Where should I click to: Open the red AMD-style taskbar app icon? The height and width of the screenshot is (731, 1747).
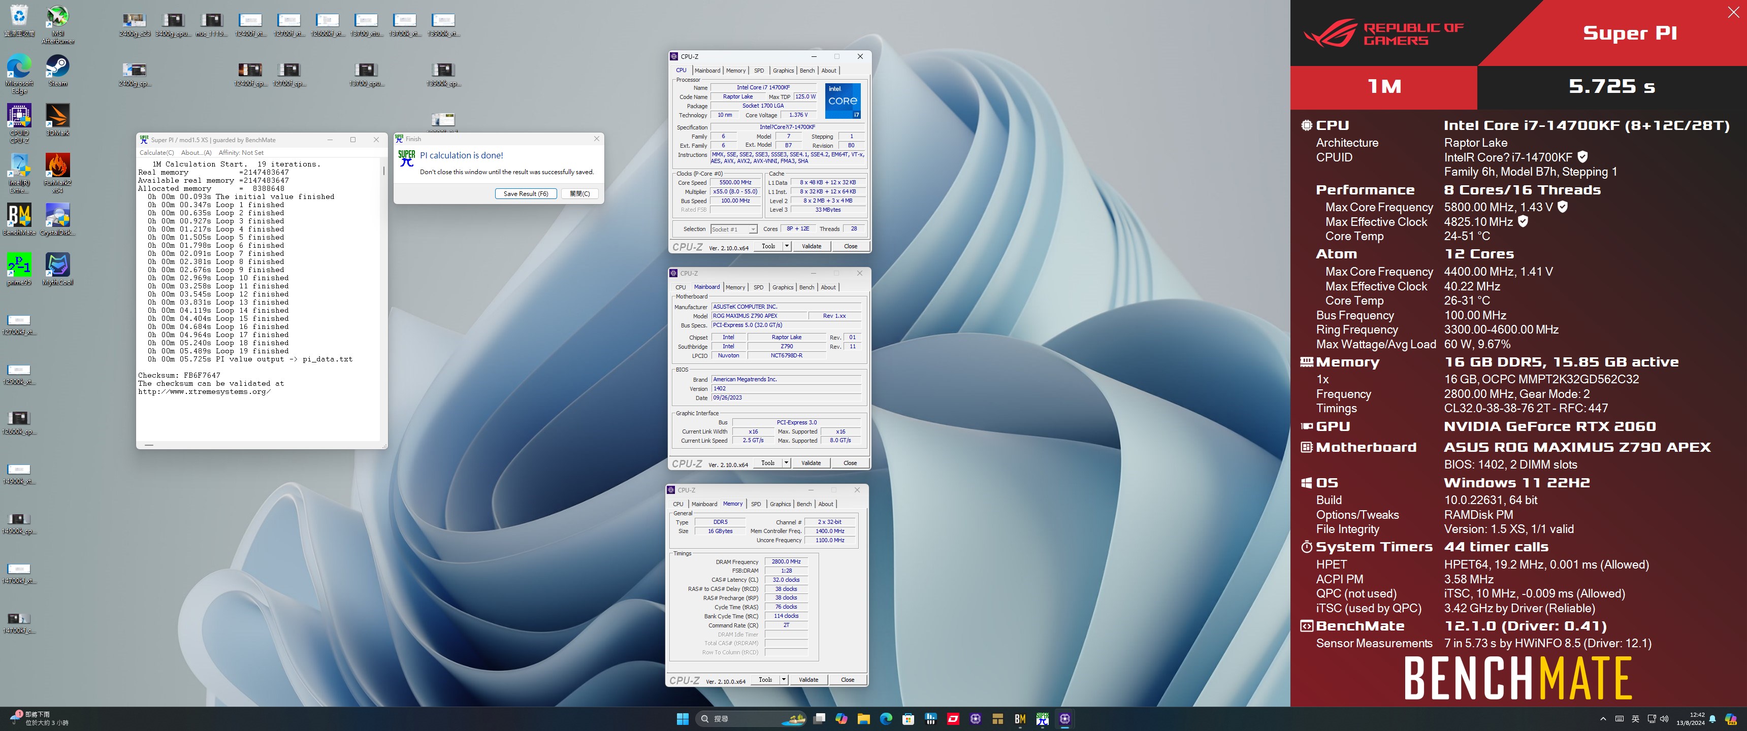click(x=953, y=719)
